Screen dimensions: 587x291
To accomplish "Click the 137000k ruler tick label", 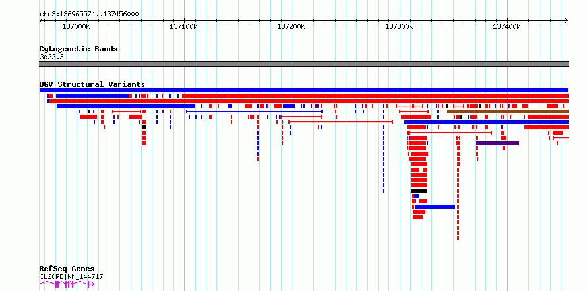I will pyautogui.click(x=76, y=26).
